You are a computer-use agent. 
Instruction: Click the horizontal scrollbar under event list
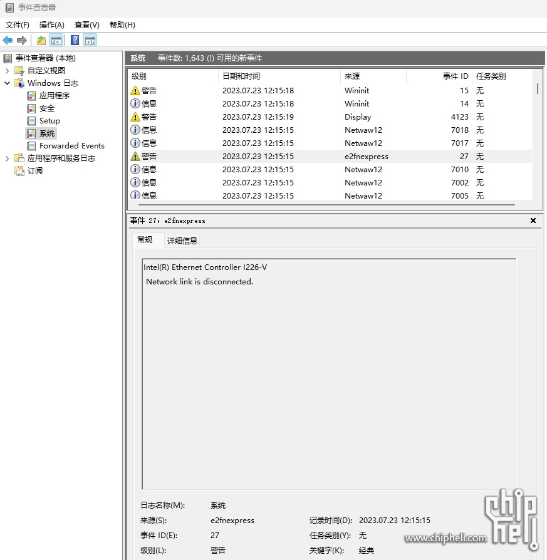point(326,205)
